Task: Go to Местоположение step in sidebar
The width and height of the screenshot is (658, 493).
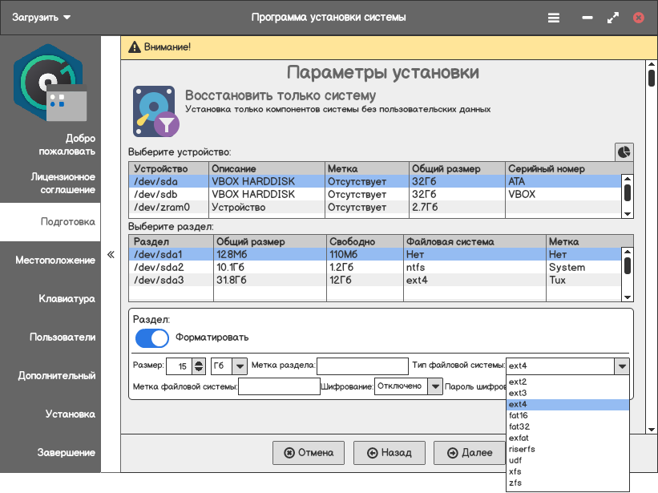Action: click(x=54, y=261)
